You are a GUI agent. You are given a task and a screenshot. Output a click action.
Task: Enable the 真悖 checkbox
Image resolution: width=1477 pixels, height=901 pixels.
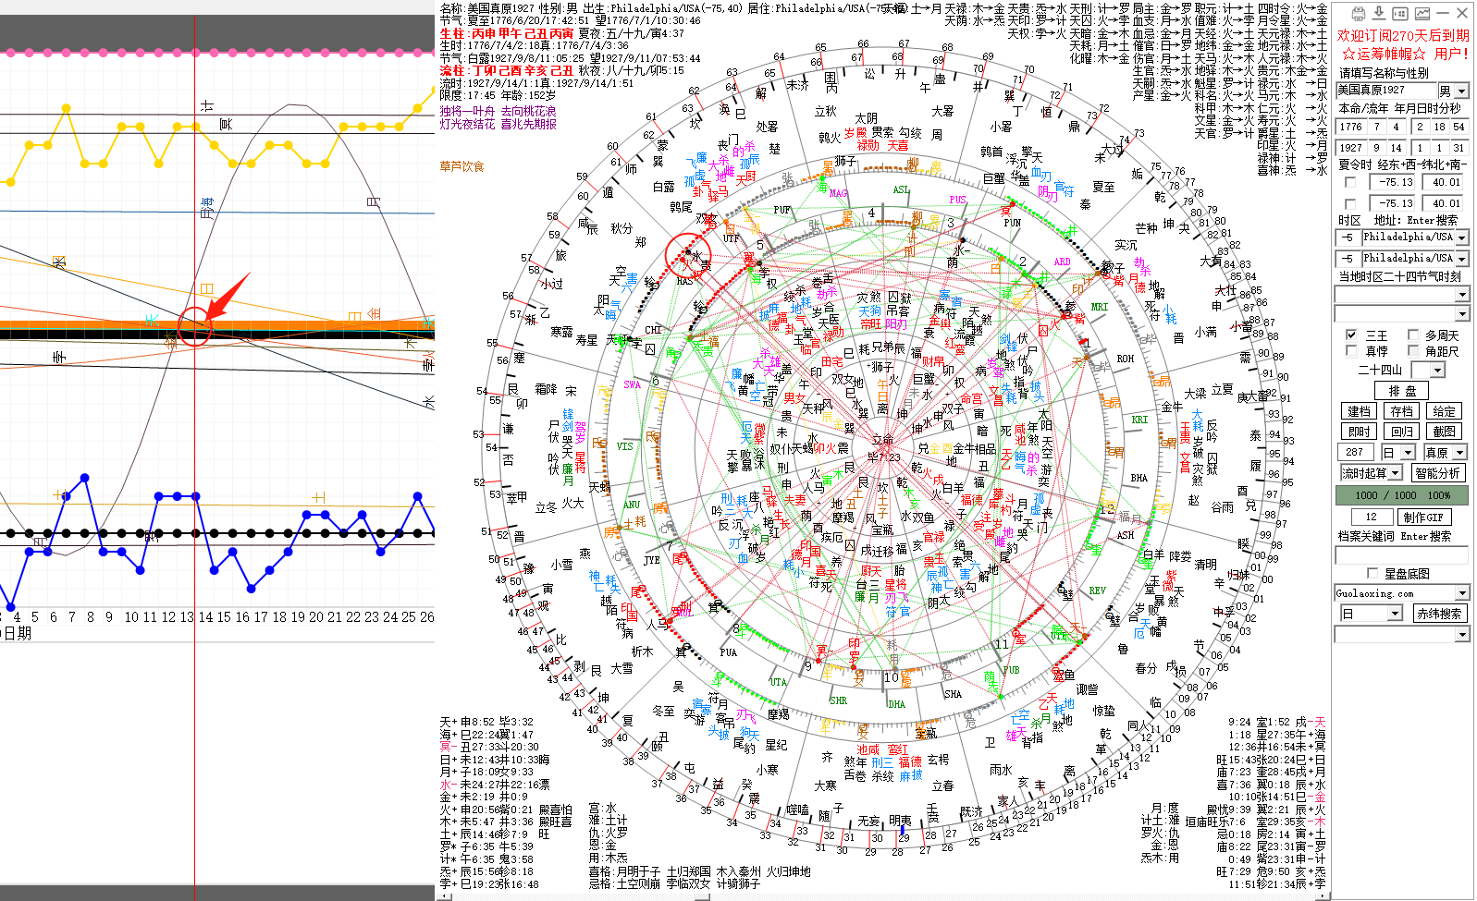pos(1351,351)
